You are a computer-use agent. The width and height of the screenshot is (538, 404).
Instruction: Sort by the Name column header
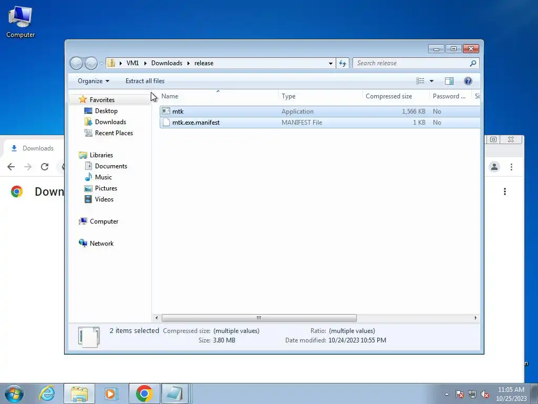click(x=219, y=96)
